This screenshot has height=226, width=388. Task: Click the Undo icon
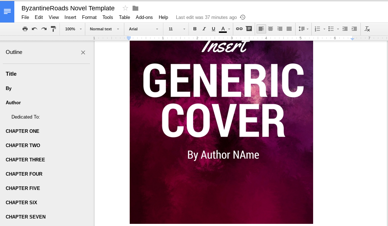click(34, 29)
